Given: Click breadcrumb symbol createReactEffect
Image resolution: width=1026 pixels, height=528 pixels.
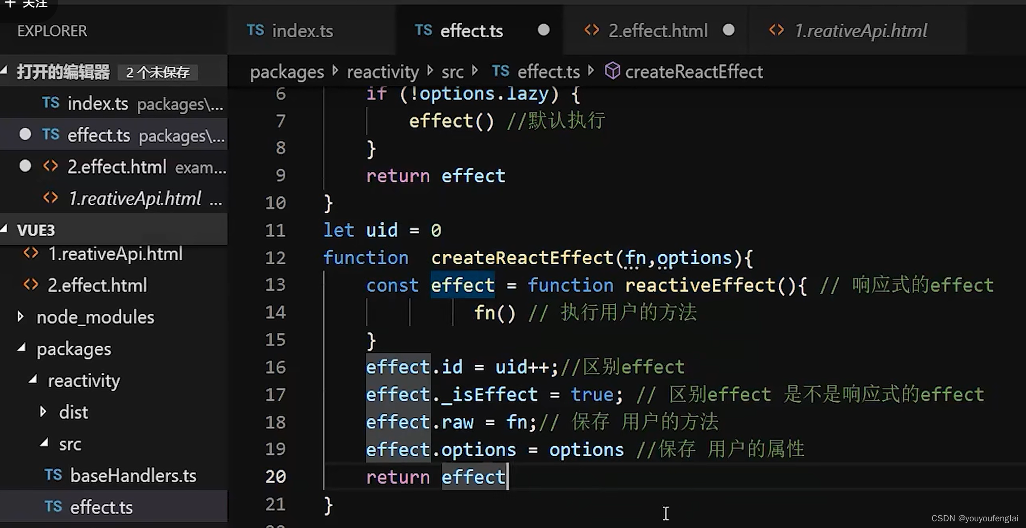Looking at the screenshot, I should pos(694,72).
